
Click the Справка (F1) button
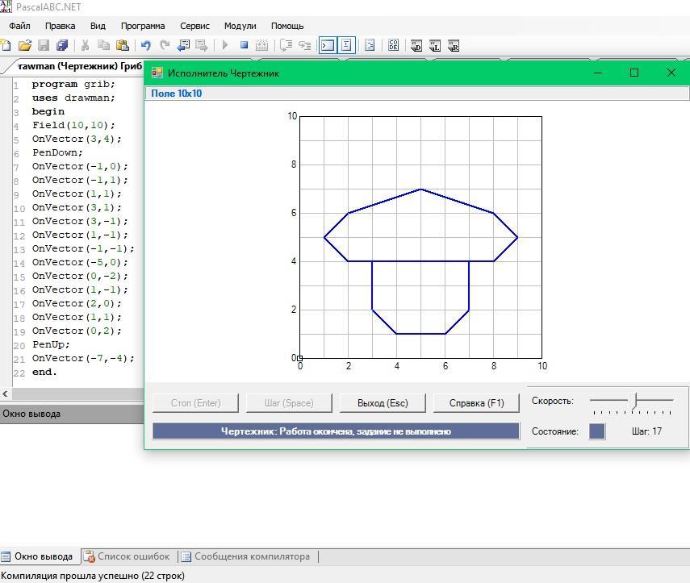pos(476,403)
